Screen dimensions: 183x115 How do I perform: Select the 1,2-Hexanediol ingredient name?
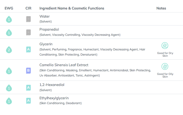pos(52,85)
